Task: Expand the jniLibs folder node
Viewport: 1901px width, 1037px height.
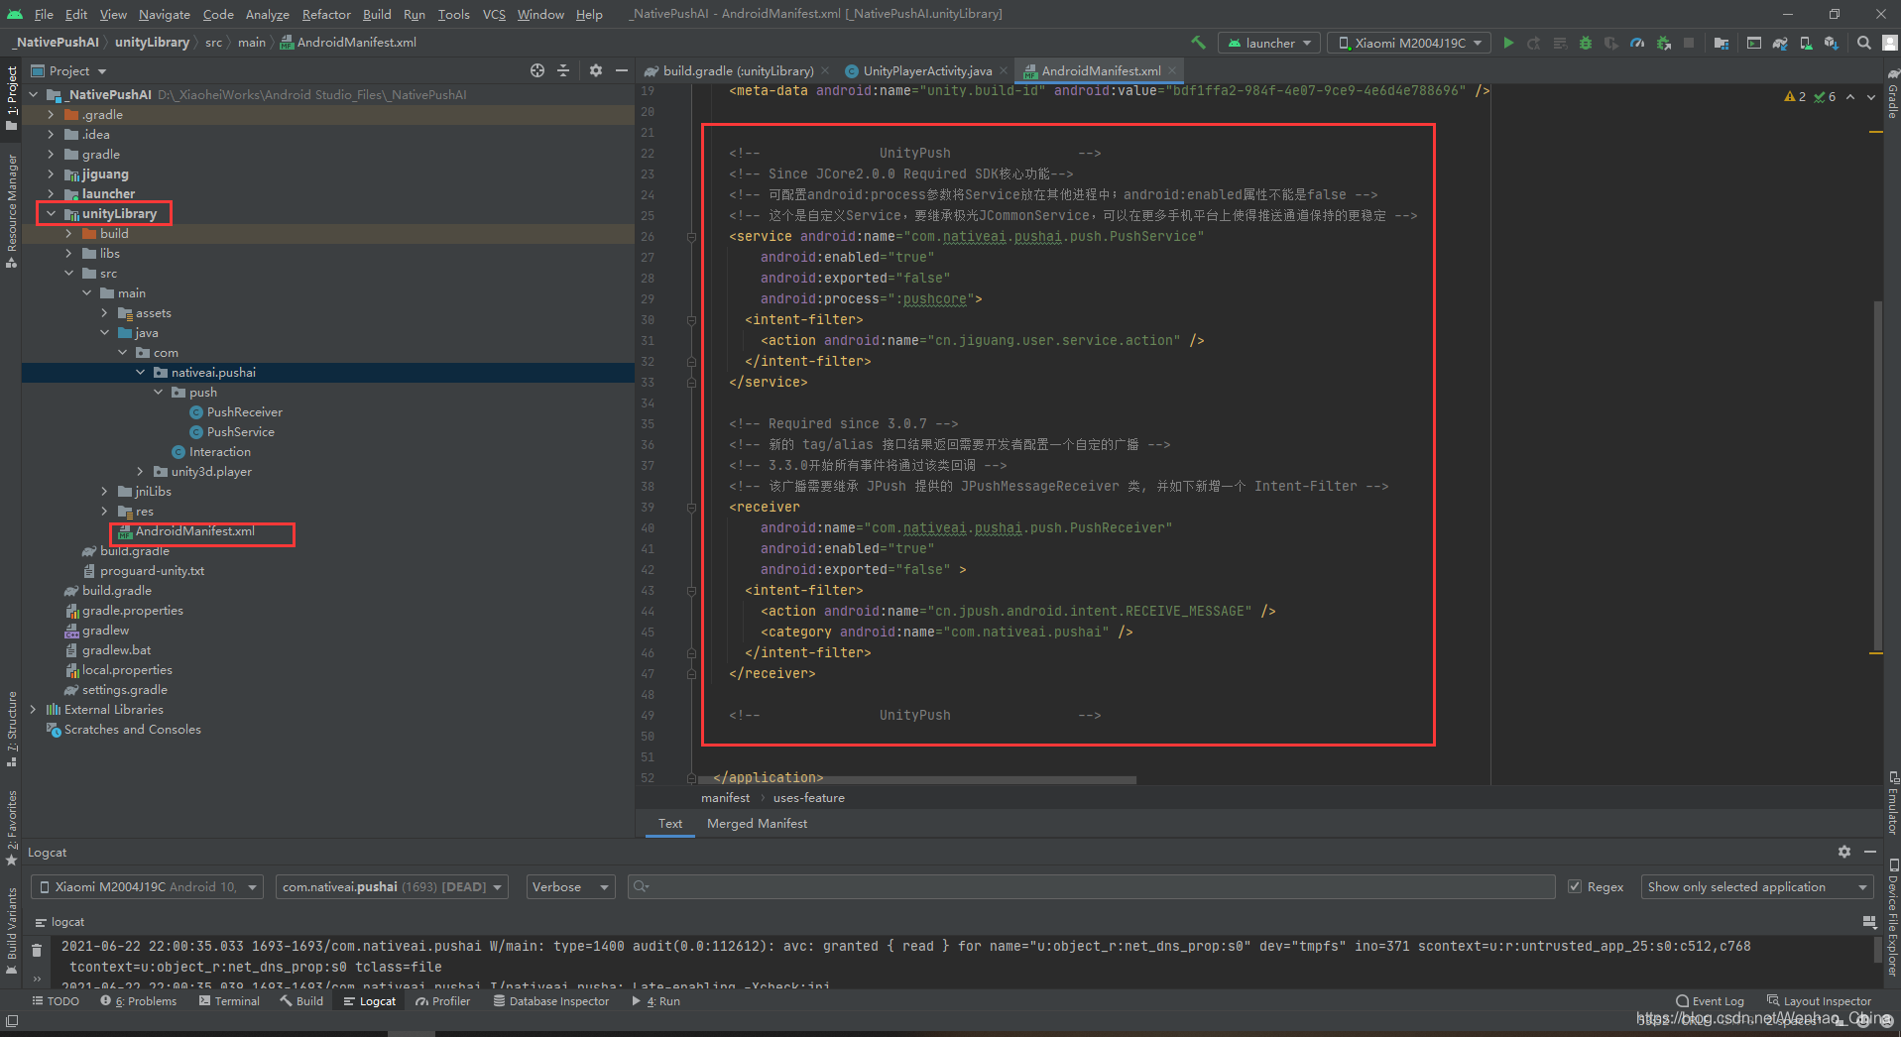Action: coord(105,491)
